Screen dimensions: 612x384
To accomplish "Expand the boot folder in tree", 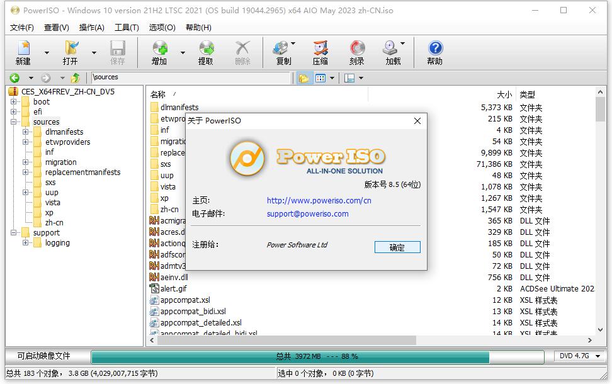I will tap(14, 101).
